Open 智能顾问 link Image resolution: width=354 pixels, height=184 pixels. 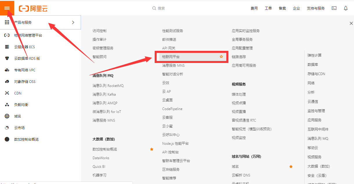(x=100, y=57)
